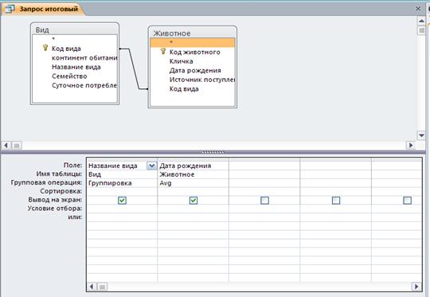This screenshot has height=297, width=430.
Task: Select Дата рождения field in Животное table
Action: (x=195, y=71)
